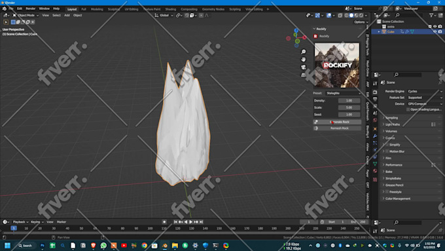Click the zoom magnifier viewport gizmo icon

point(304,52)
